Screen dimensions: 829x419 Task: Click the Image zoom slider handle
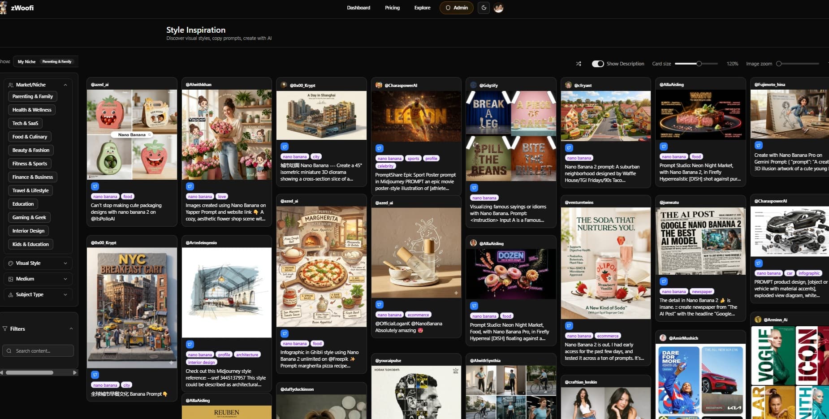tap(779, 64)
